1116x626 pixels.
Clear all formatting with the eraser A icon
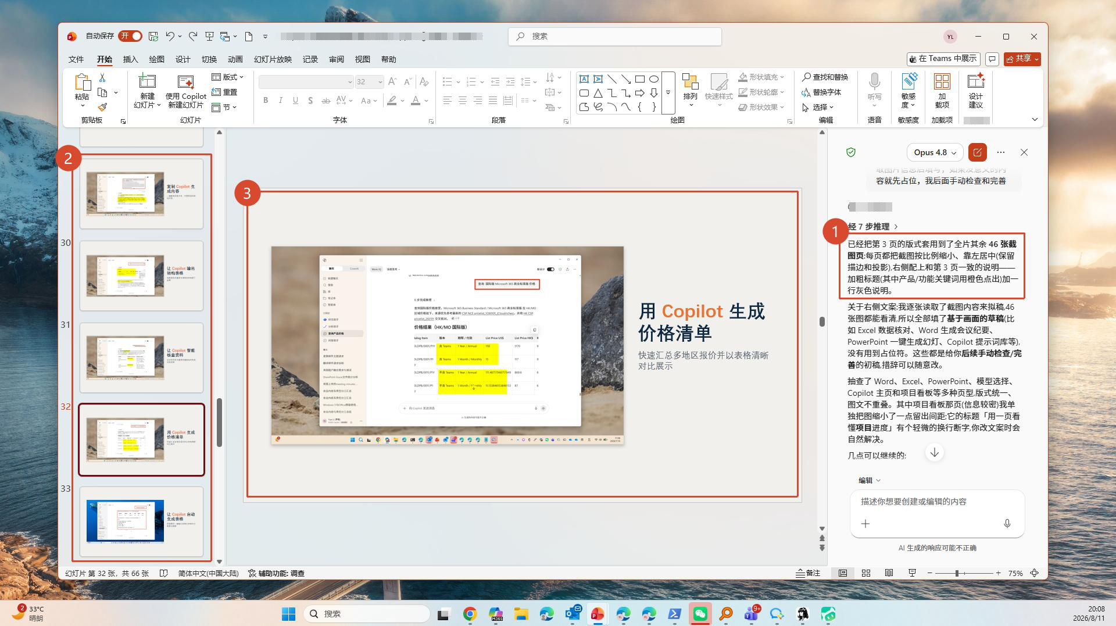tap(424, 82)
